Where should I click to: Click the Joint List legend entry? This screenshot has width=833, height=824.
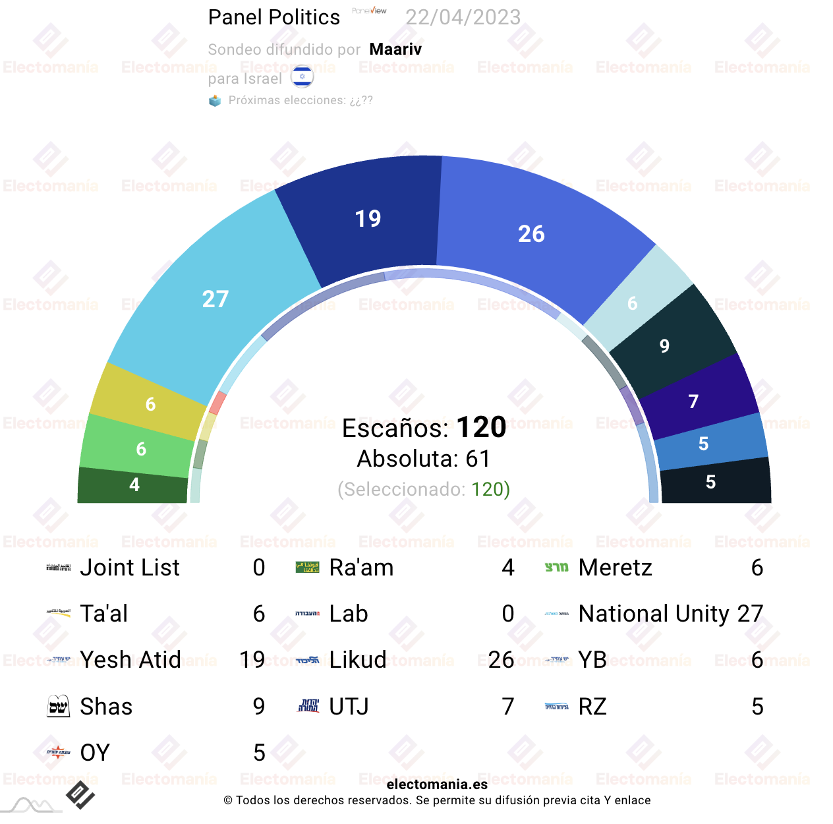[156, 568]
